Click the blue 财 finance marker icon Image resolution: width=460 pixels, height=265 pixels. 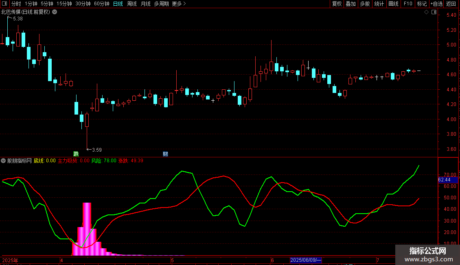(165, 154)
